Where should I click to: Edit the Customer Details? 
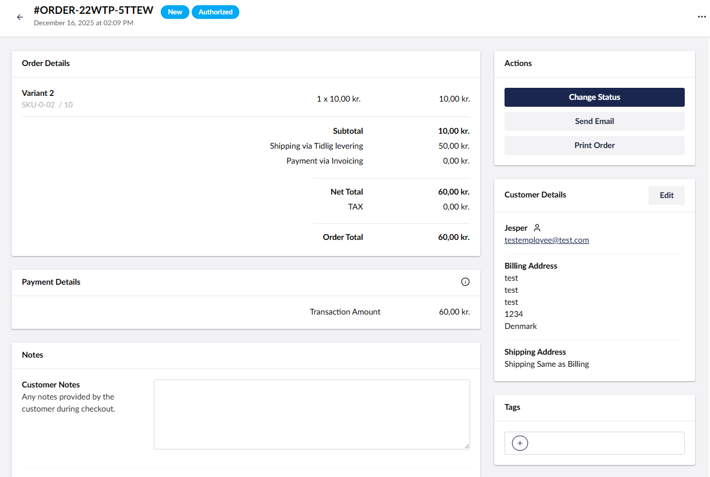pyautogui.click(x=666, y=195)
